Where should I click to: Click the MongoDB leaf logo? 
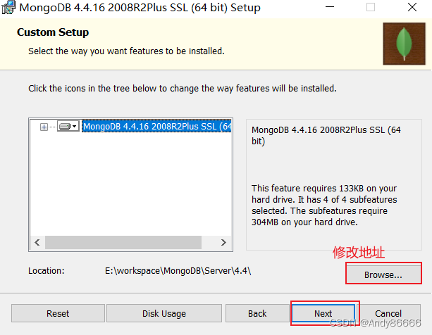point(405,45)
